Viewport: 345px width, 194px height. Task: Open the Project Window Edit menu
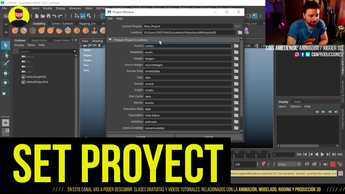pyautogui.click(x=110, y=18)
